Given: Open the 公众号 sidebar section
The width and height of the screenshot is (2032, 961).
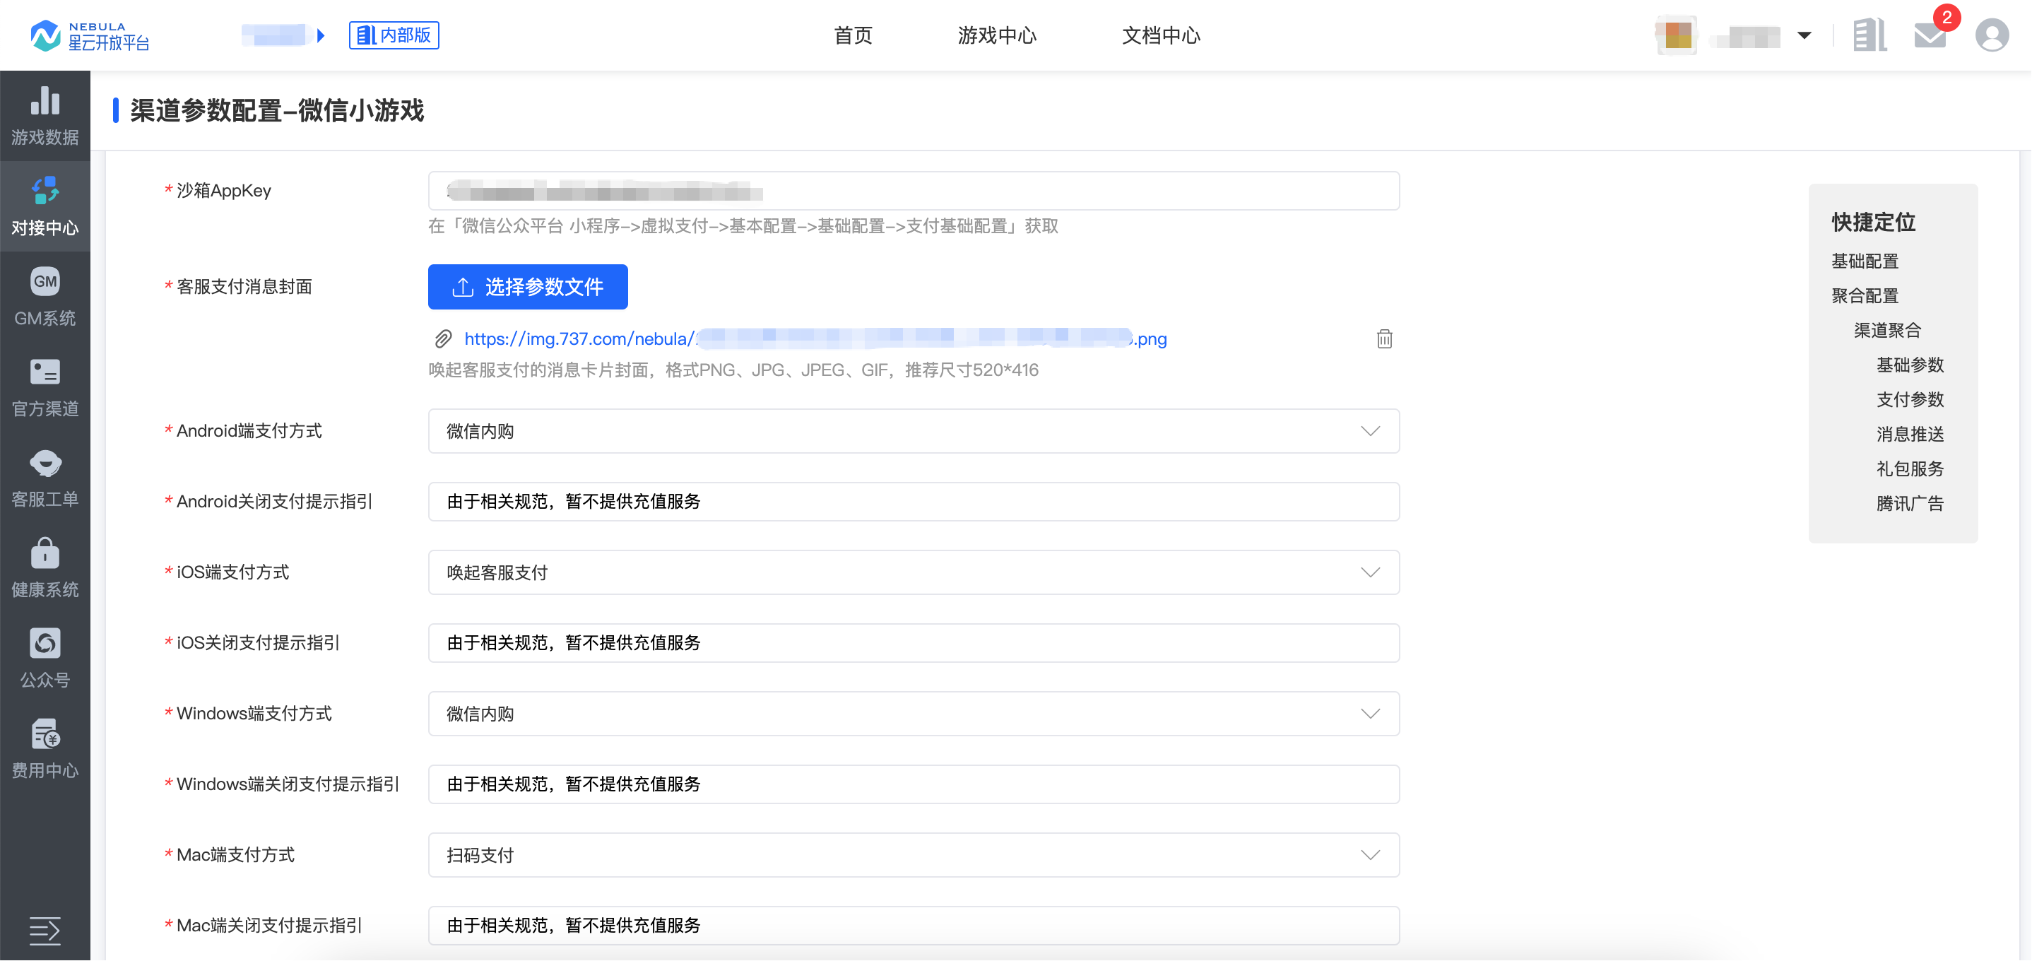Looking at the screenshot, I should (45, 659).
